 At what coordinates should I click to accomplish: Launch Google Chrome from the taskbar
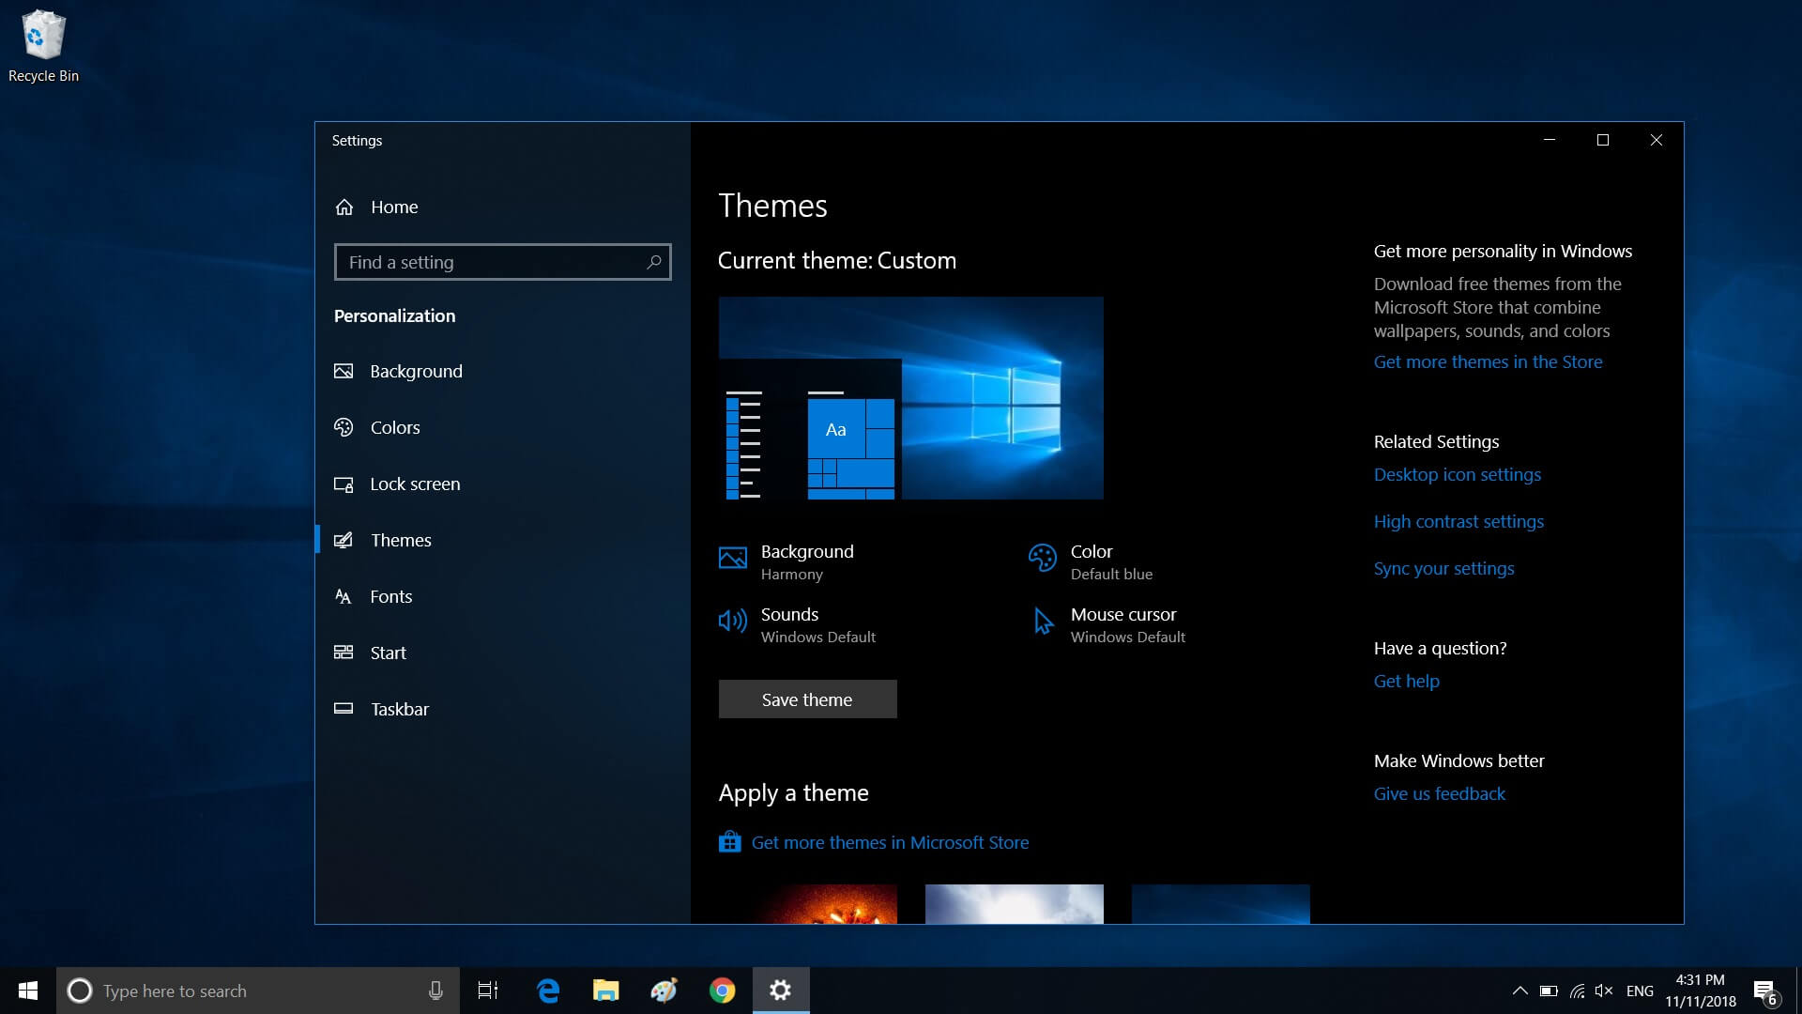(723, 991)
